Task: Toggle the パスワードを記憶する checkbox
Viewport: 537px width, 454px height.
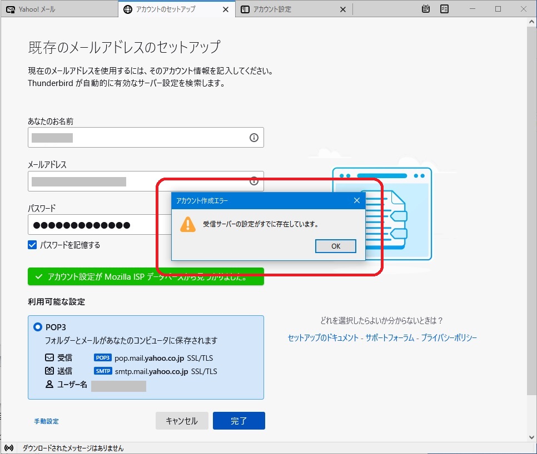Action: click(32, 245)
